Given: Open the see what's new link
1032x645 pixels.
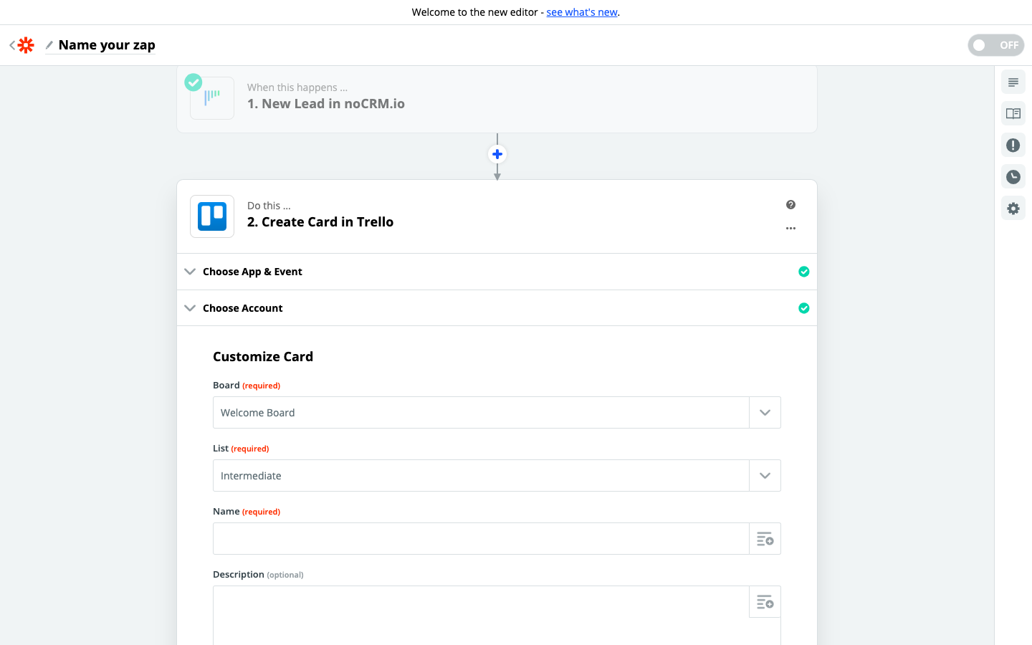Looking at the screenshot, I should pyautogui.click(x=582, y=12).
